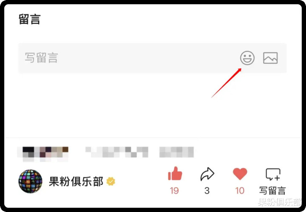Click the yellow verified badge icon

click(110, 181)
